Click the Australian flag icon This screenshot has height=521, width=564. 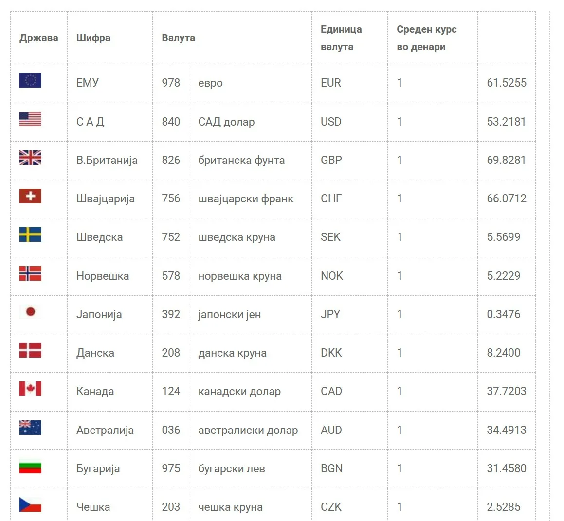coord(30,428)
